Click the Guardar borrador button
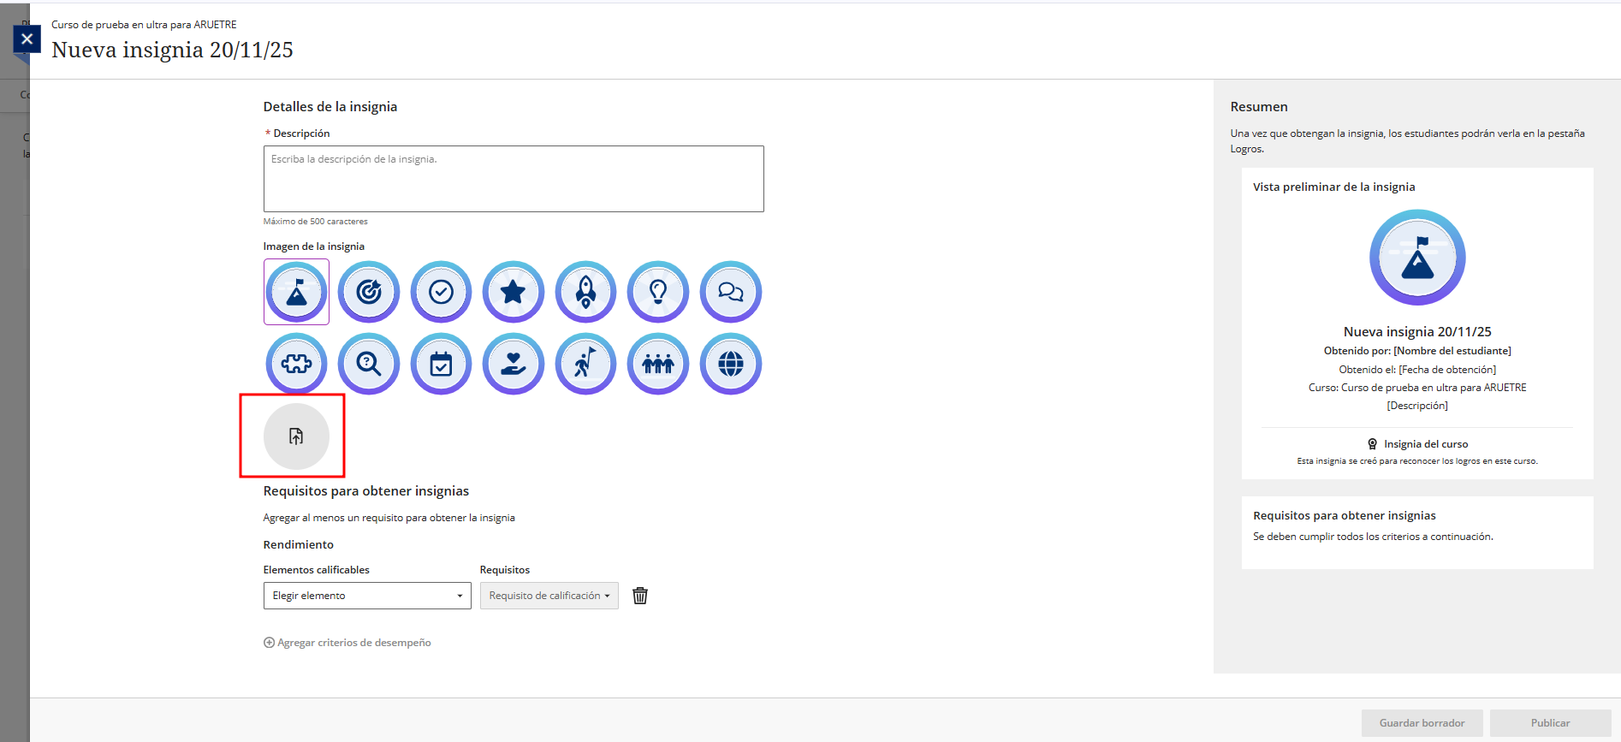 (1422, 723)
